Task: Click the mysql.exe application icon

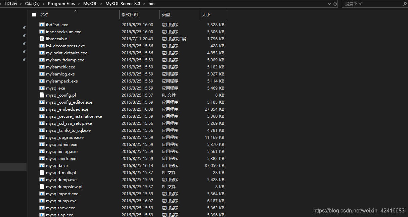Action: pyautogui.click(x=42, y=88)
